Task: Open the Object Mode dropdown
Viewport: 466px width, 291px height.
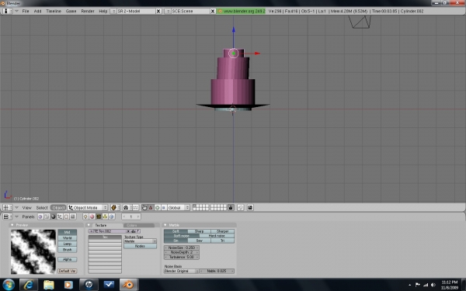Action: point(88,207)
